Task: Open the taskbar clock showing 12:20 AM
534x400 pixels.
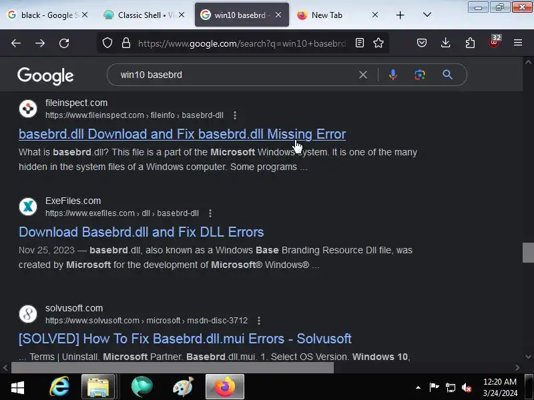Action: click(x=500, y=387)
